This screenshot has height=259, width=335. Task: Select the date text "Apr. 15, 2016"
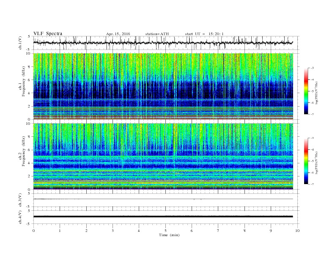(x=118, y=34)
